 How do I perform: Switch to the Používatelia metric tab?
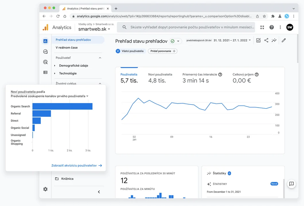click(129, 78)
